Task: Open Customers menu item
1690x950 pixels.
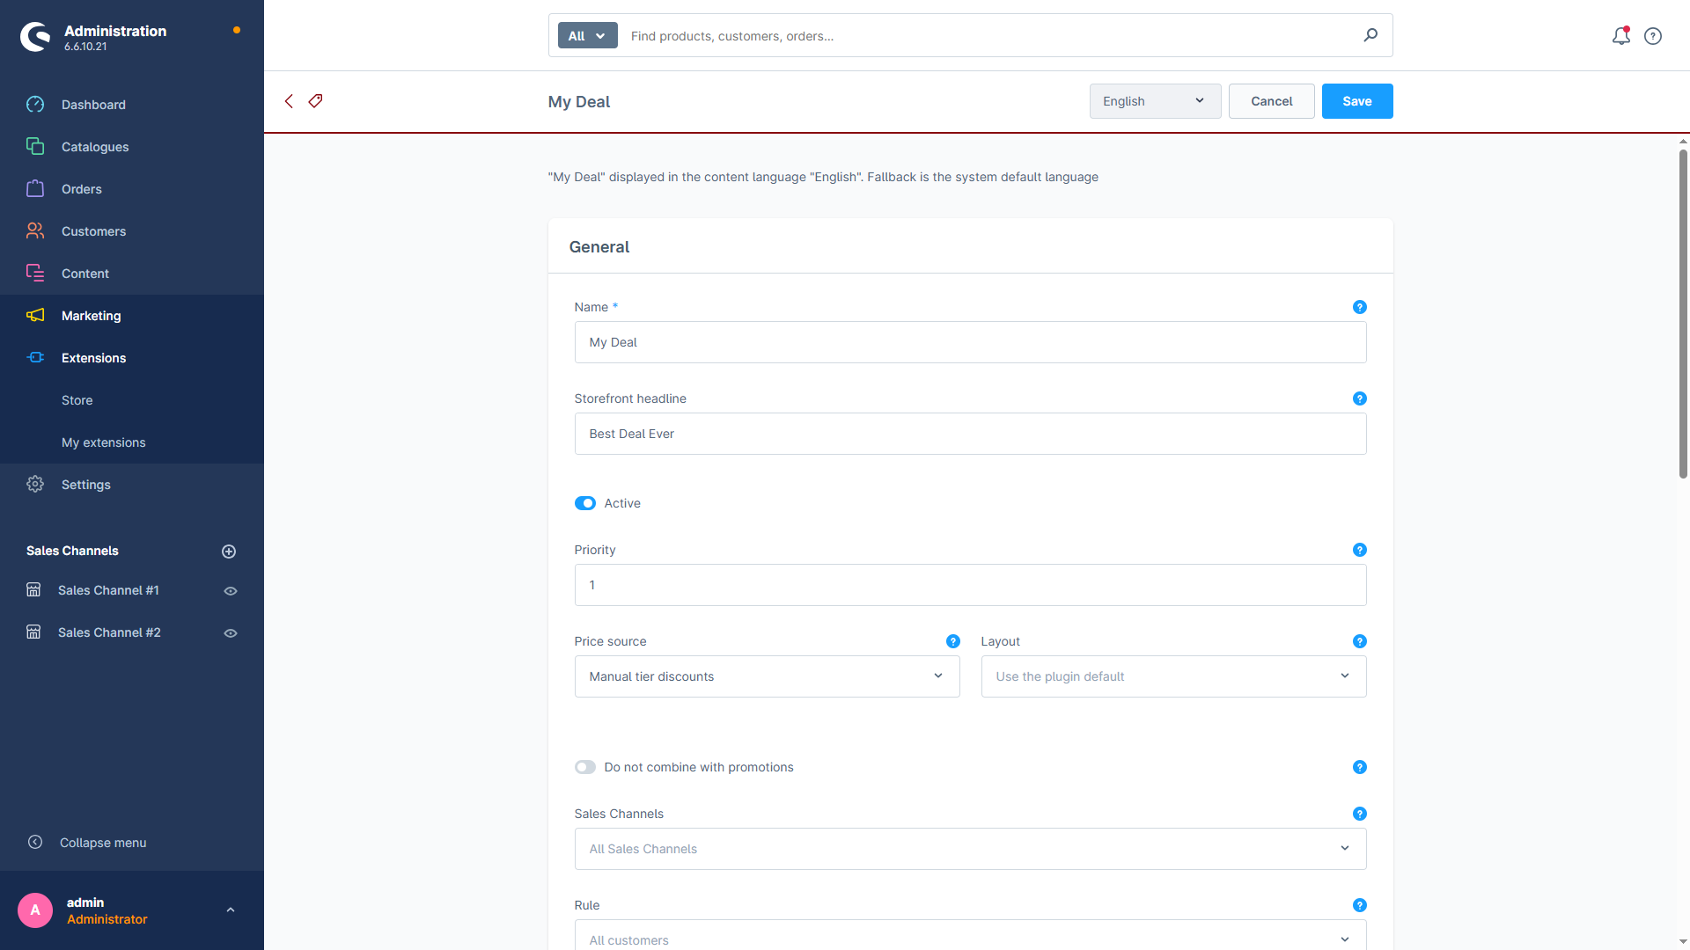Action: tap(132, 231)
